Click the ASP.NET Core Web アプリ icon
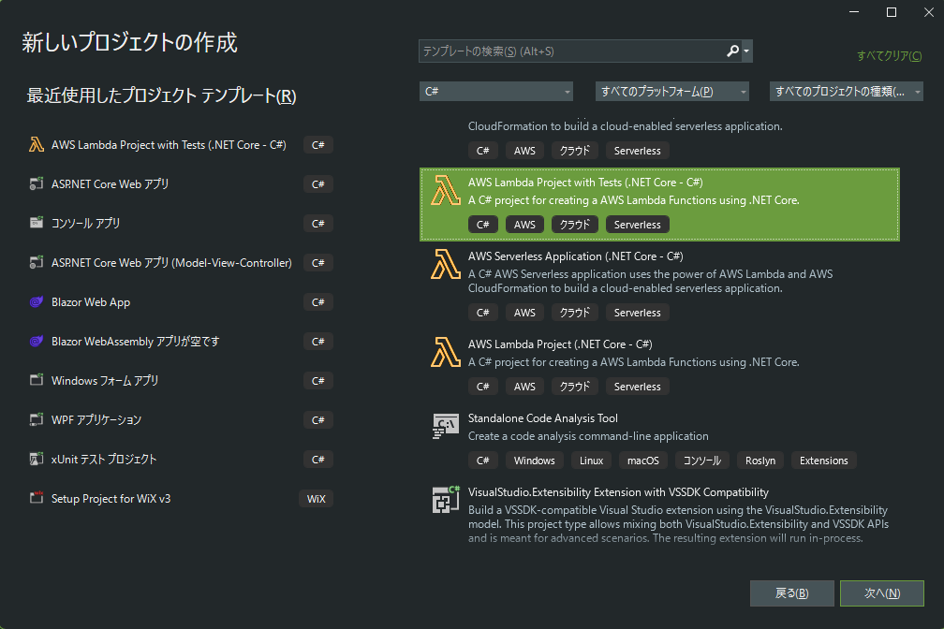The image size is (944, 629). pyautogui.click(x=37, y=184)
